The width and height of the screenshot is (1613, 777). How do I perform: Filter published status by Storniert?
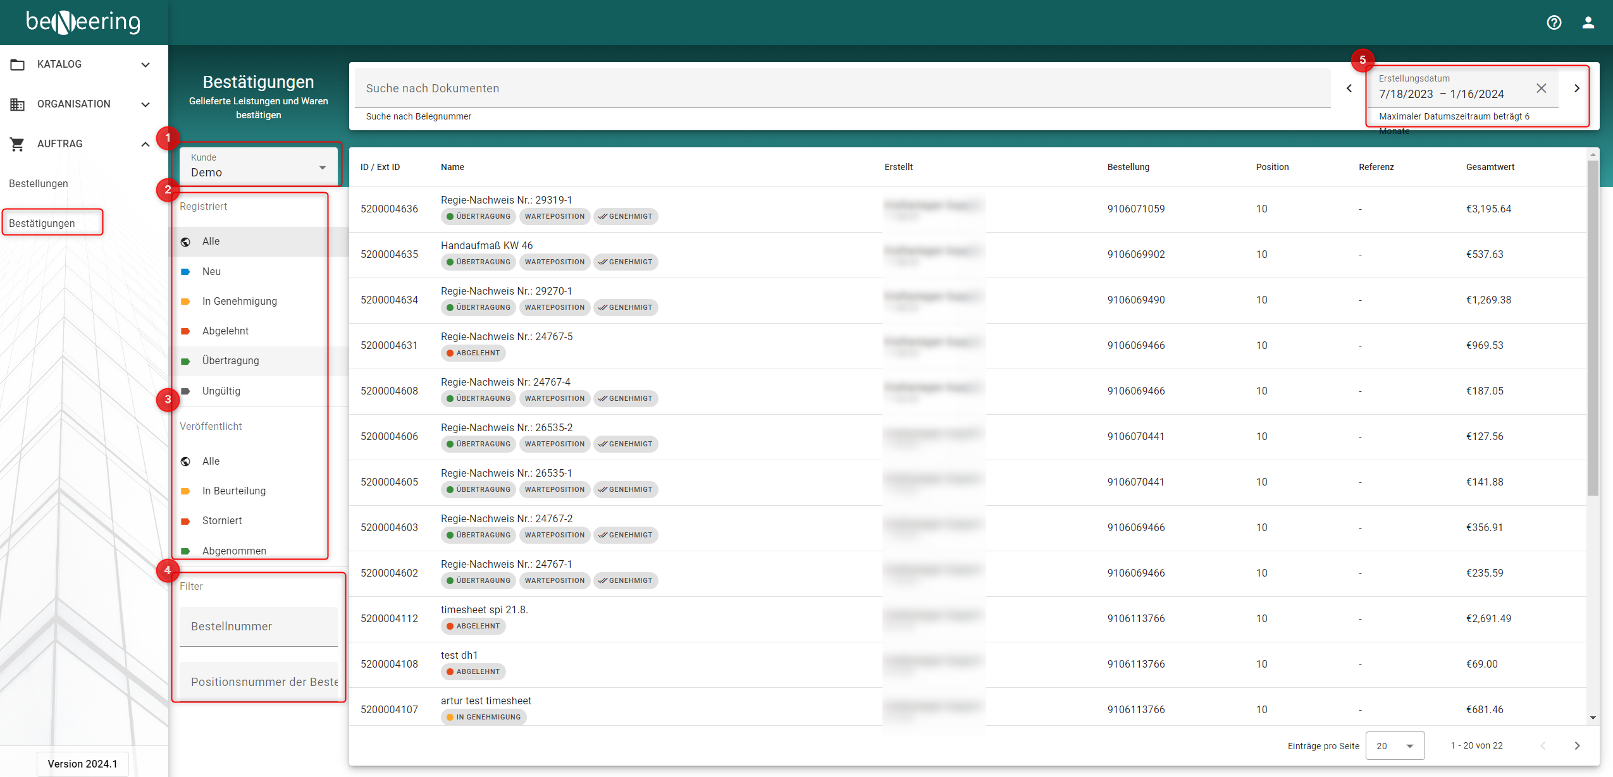(x=222, y=520)
